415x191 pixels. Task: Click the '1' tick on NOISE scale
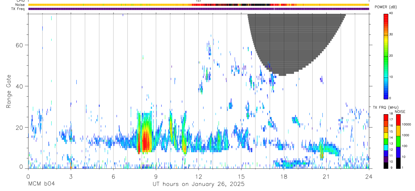403,167
